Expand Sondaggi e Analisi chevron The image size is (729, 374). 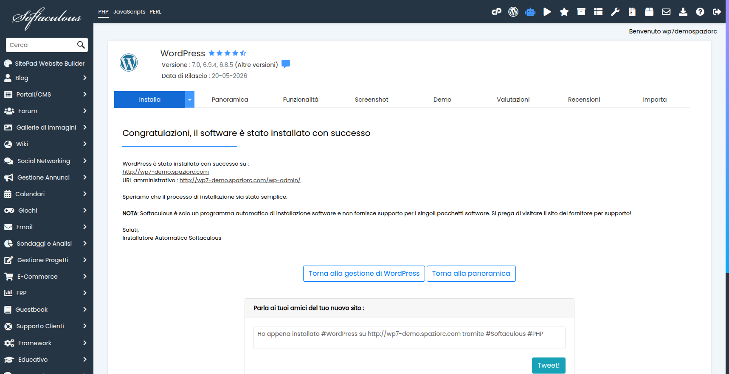click(x=85, y=244)
